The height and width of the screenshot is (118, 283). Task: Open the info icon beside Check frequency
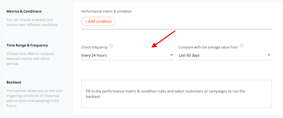[111, 46]
